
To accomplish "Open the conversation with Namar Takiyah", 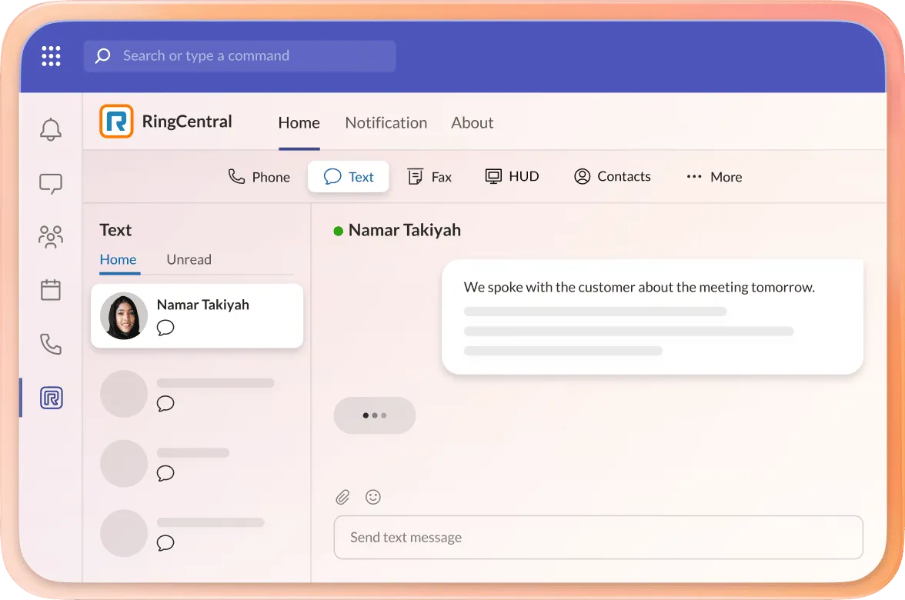I will tap(196, 315).
